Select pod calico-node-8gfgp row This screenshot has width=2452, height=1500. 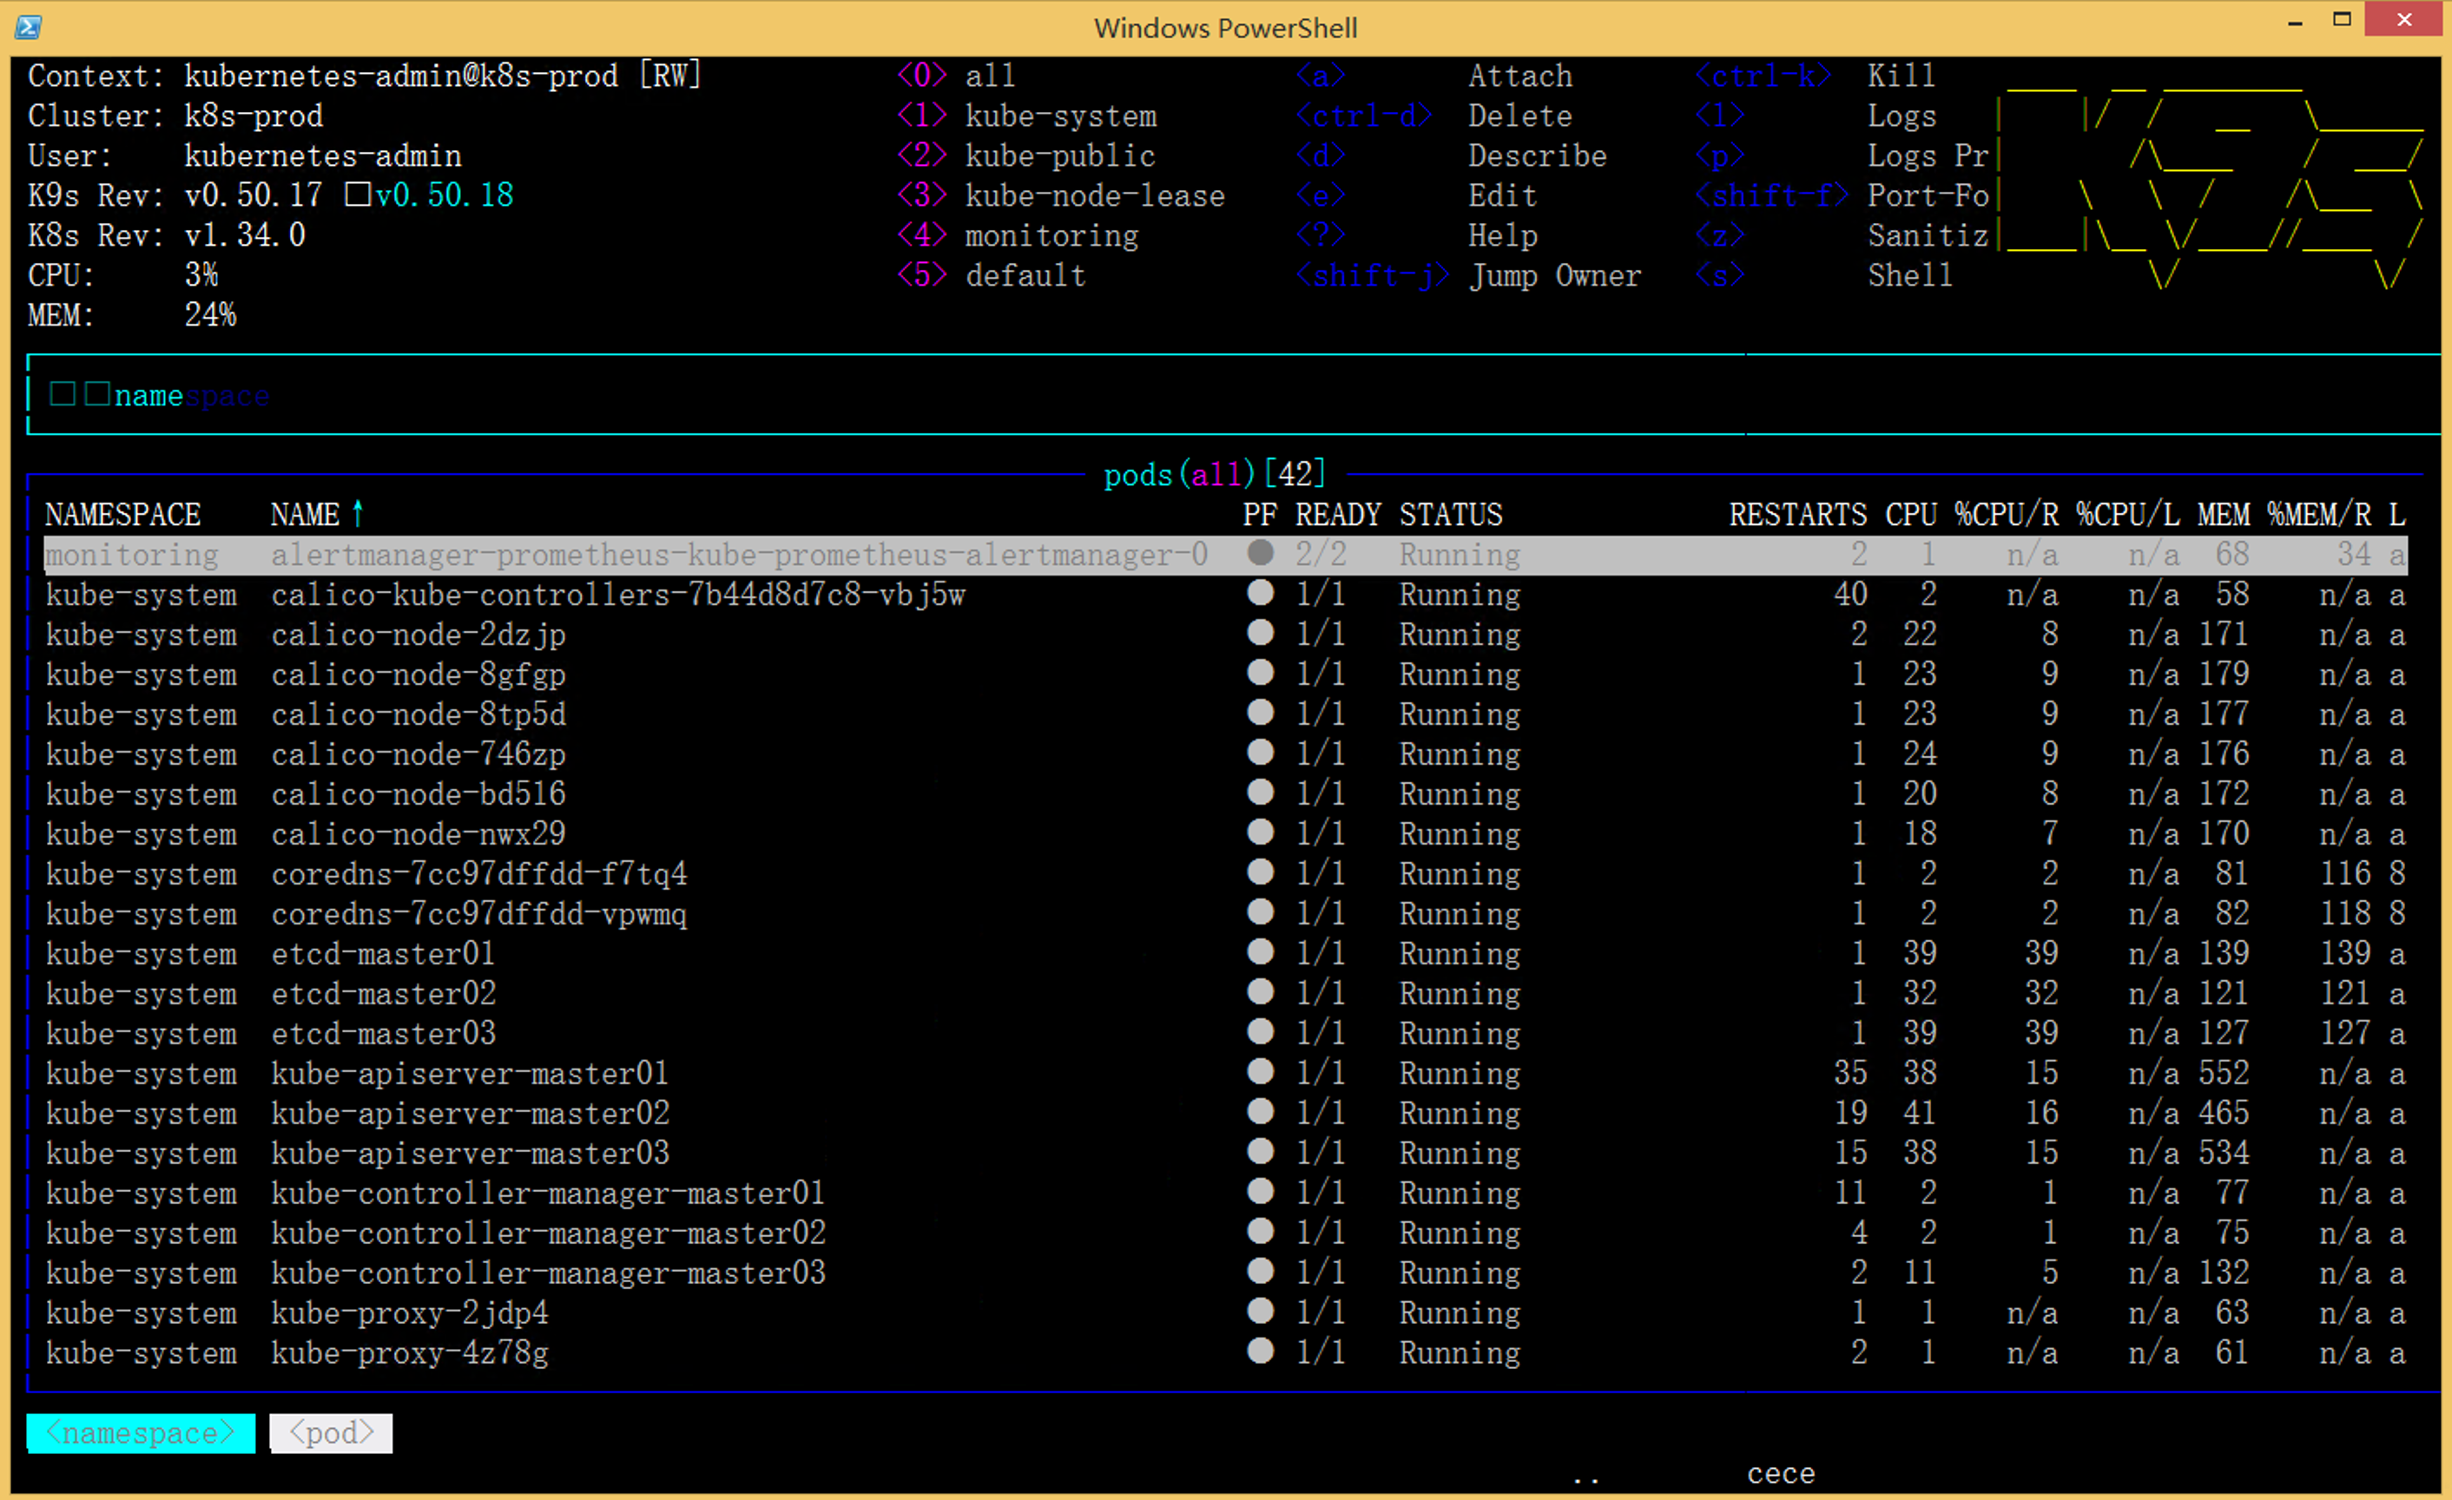click(1225, 674)
